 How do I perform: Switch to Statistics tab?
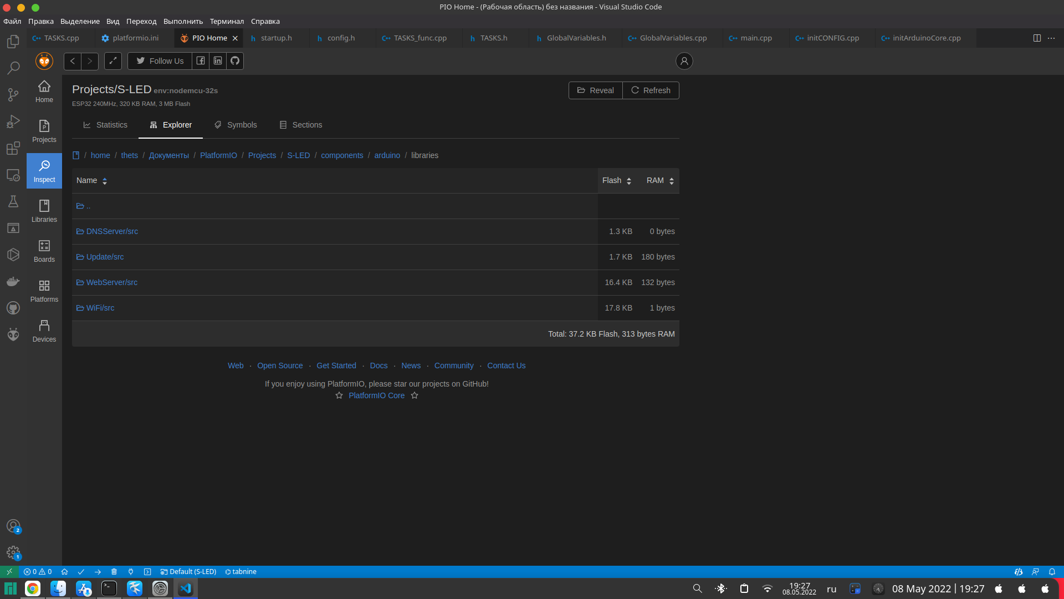click(x=105, y=125)
